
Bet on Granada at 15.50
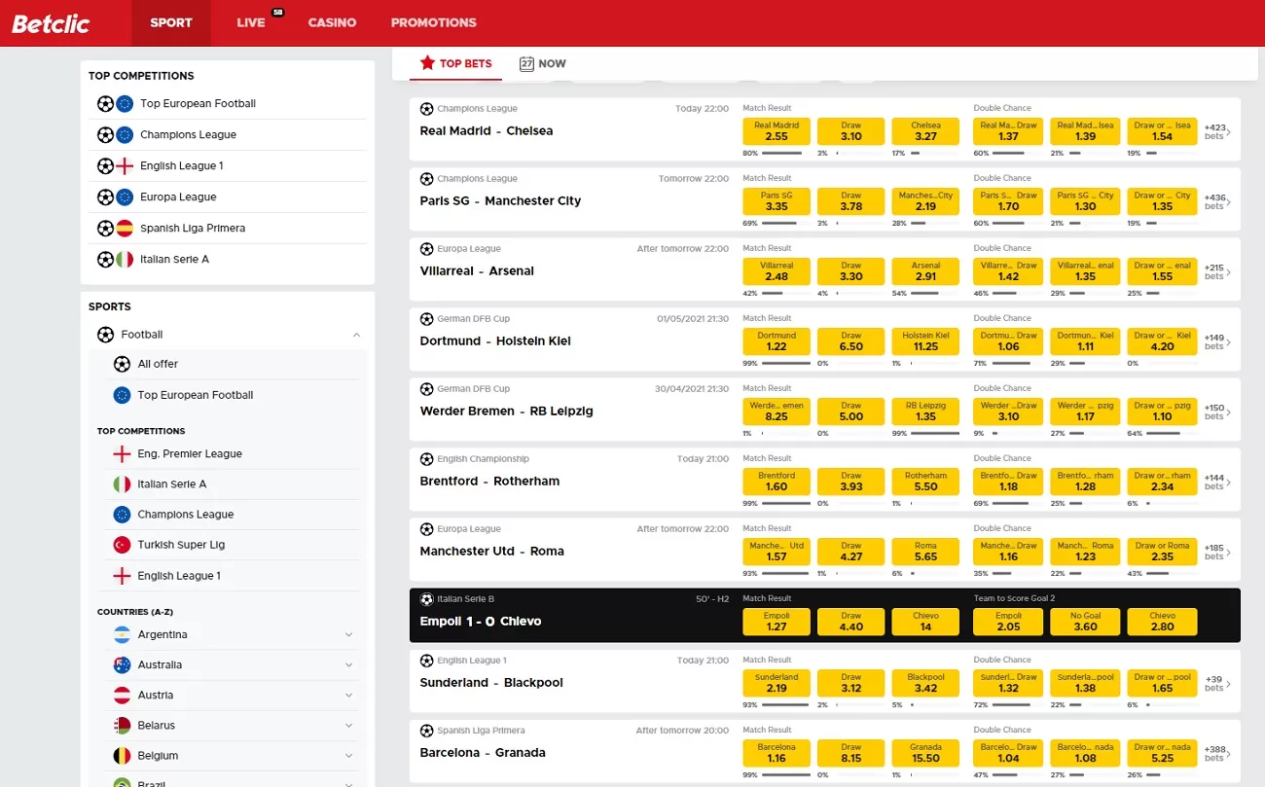coord(925,753)
